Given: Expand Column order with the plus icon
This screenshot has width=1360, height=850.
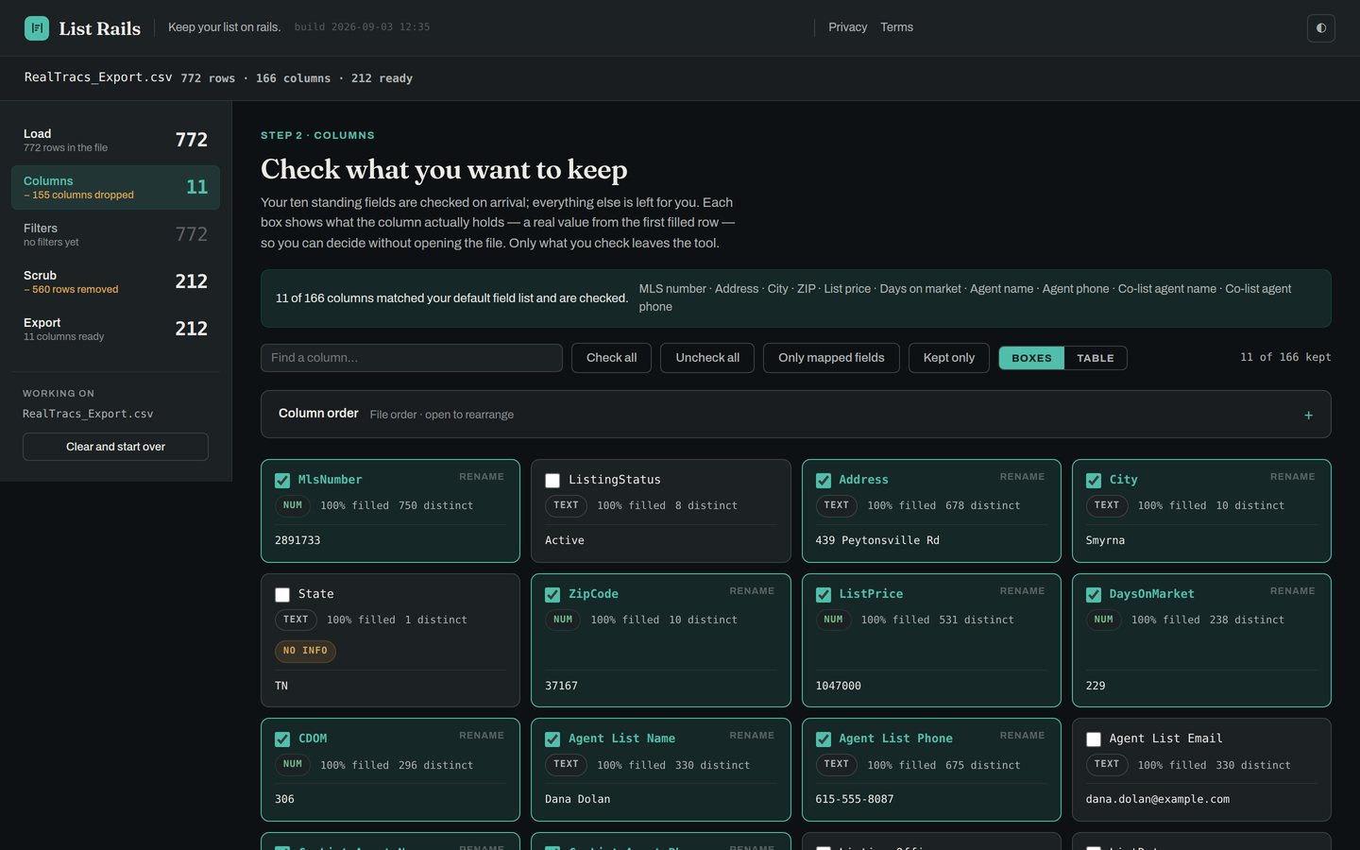Looking at the screenshot, I should (x=1308, y=416).
